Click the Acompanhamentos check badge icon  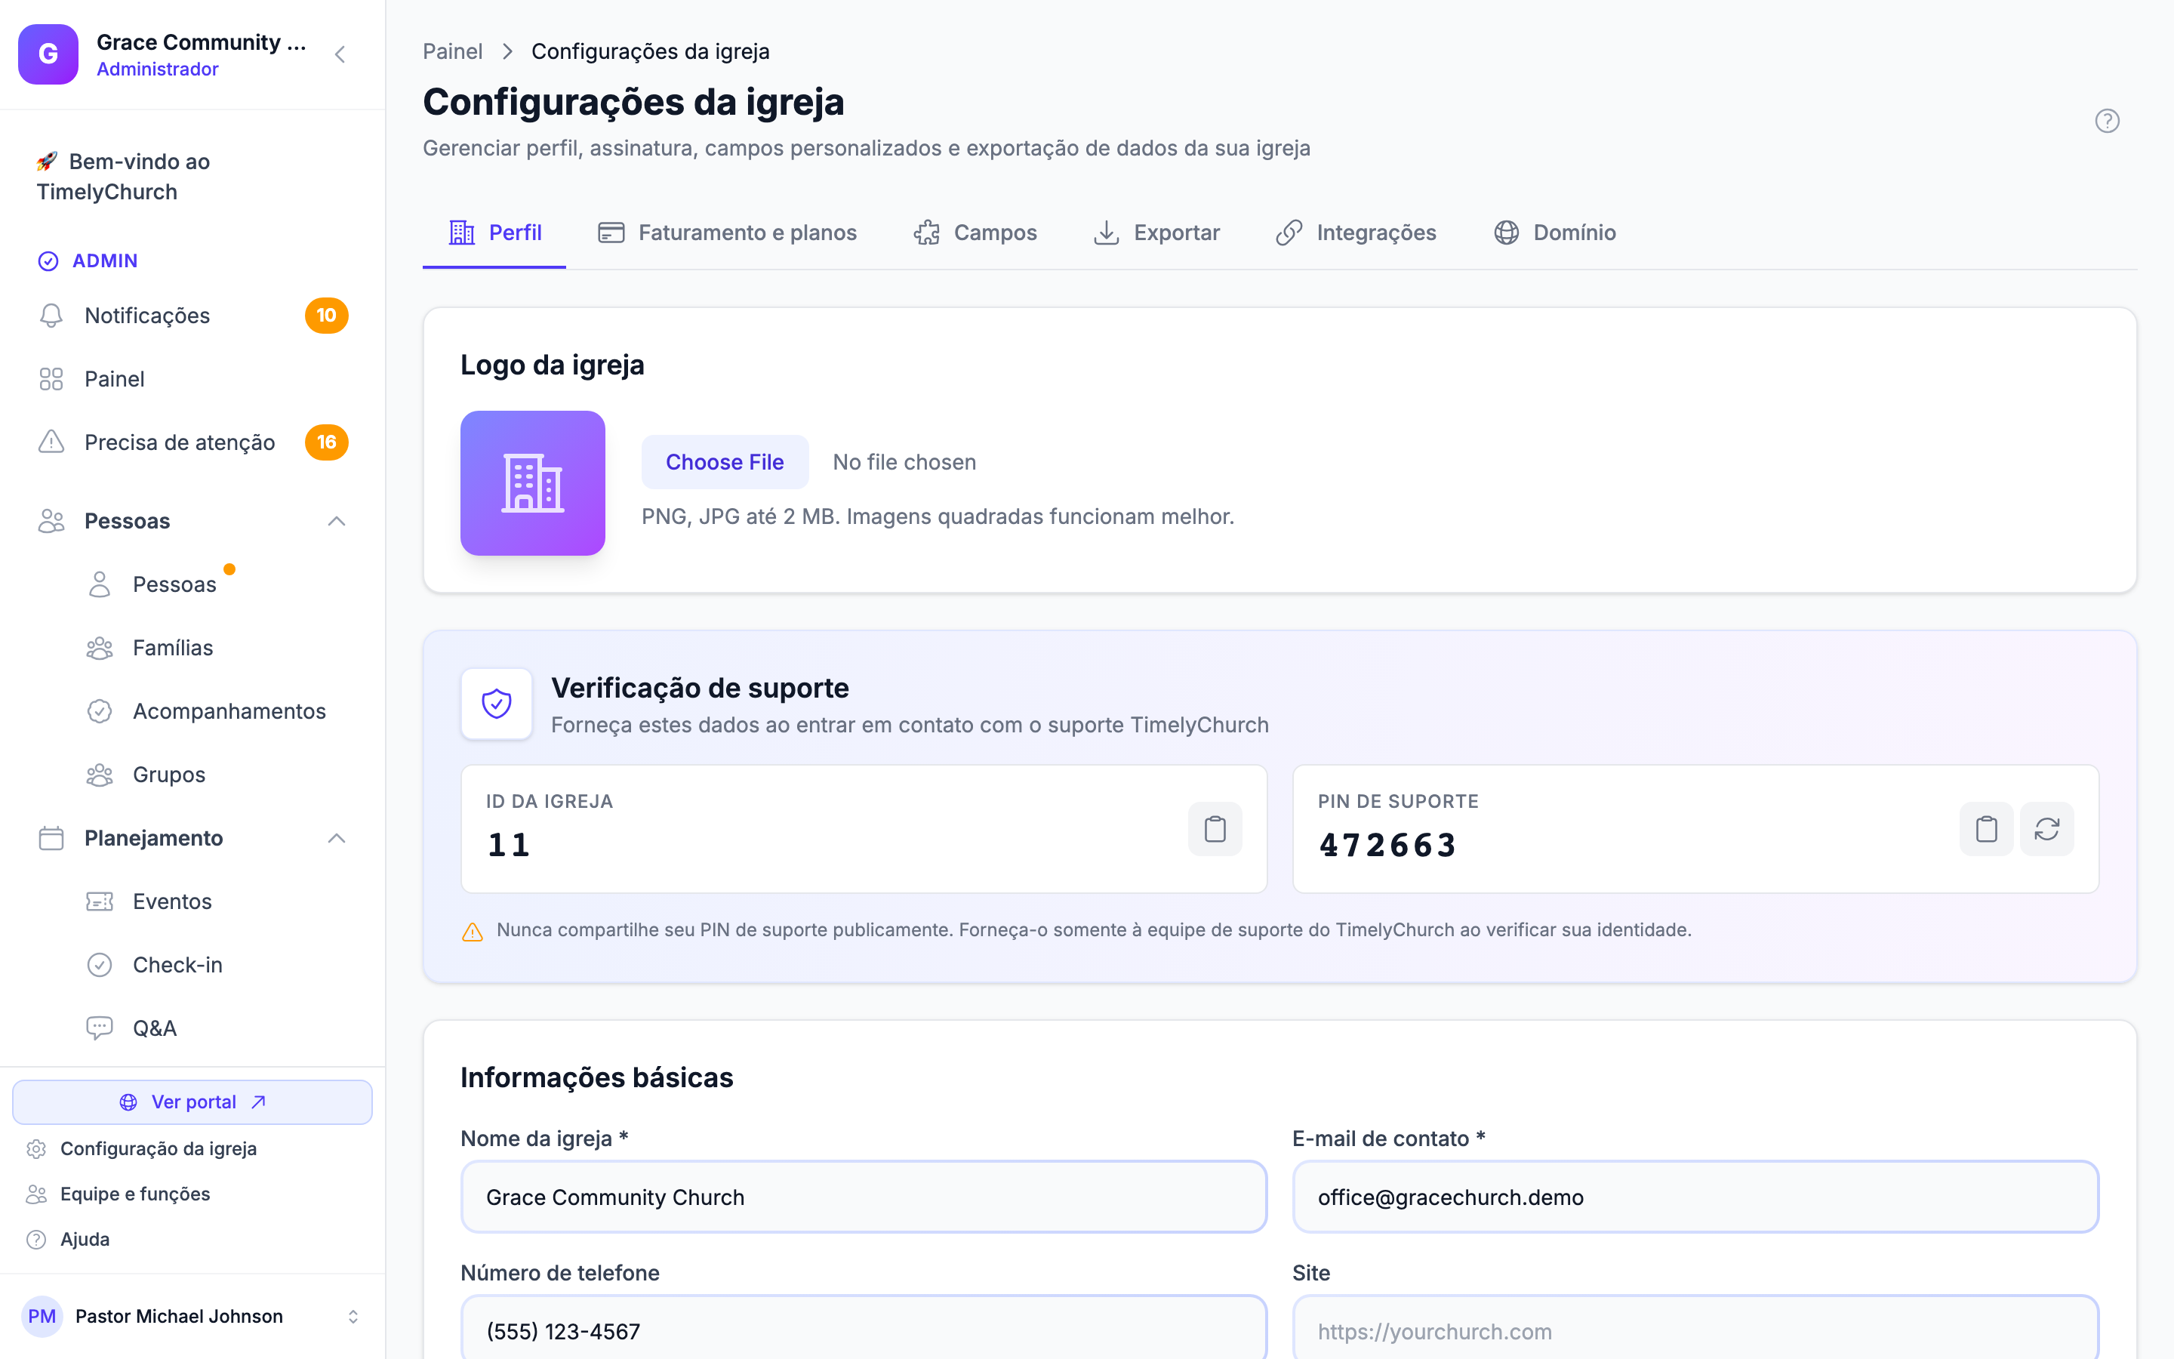click(100, 712)
